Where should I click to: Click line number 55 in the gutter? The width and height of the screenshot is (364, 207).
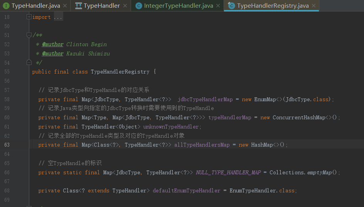(x=7, y=72)
